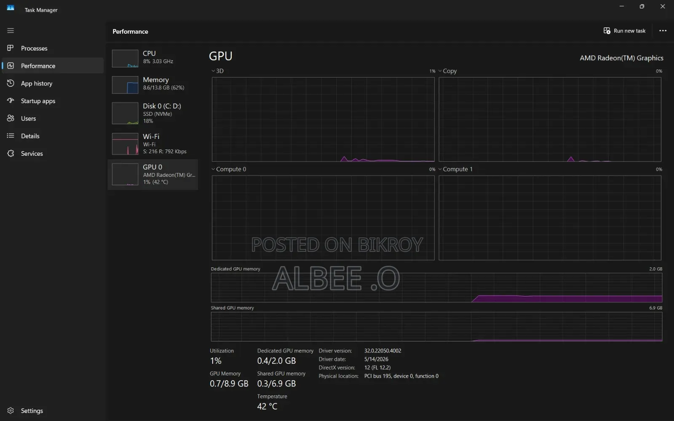The width and height of the screenshot is (674, 421).
Task: Click the Services puzzle icon
Action: coord(11,154)
